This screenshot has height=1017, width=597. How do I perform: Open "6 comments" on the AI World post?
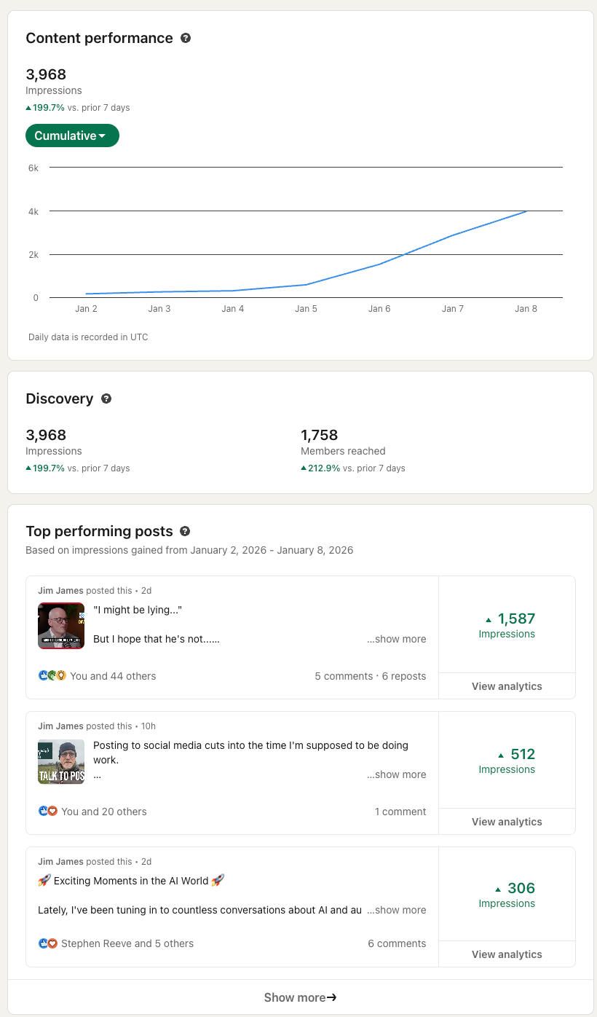pyautogui.click(x=397, y=943)
